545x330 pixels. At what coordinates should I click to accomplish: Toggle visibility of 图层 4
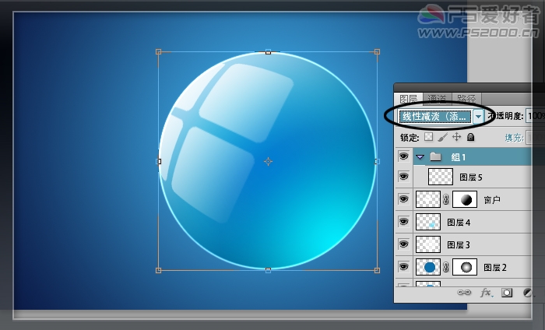pyautogui.click(x=403, y=222)
